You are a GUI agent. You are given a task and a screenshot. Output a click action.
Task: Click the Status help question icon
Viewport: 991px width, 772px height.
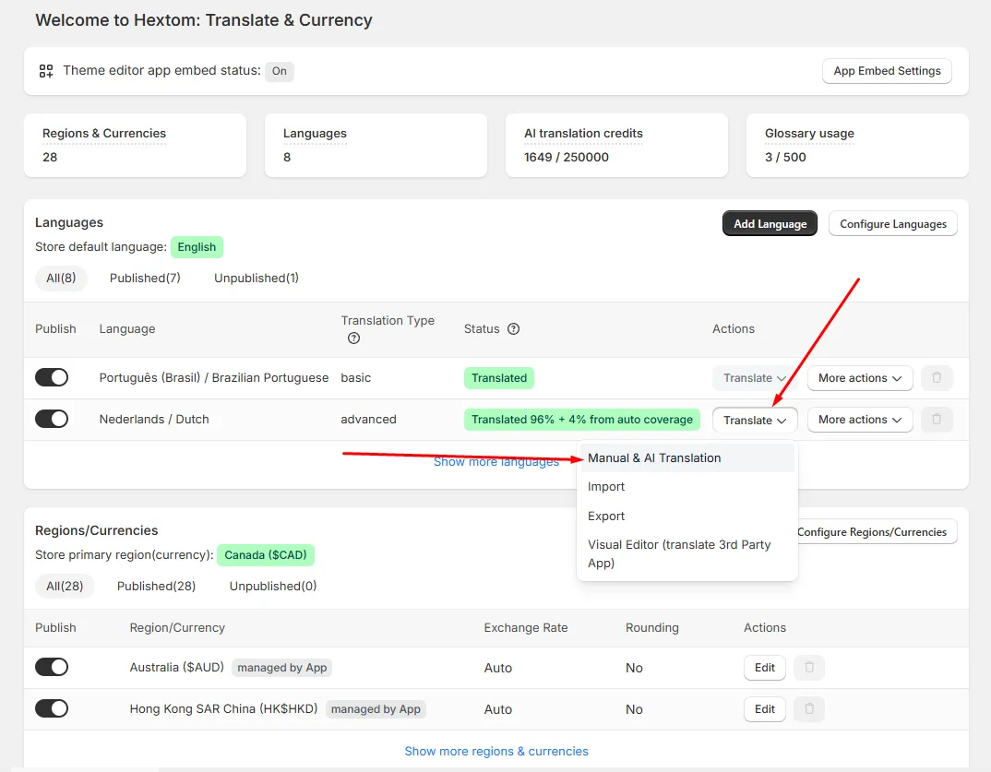coord(514,328)
